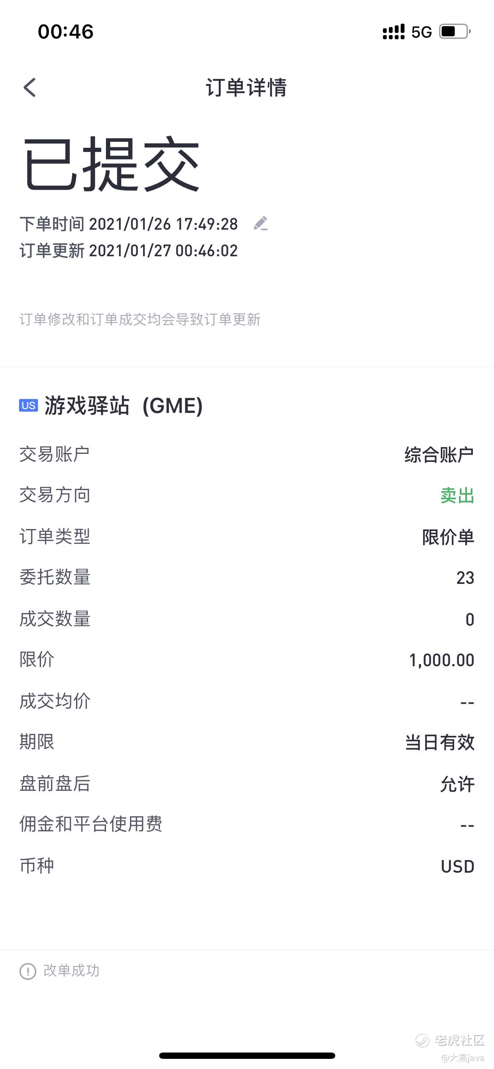Tap the back arrow icon
Viewport: 494px width, 1069px height.
pos(30,87)
